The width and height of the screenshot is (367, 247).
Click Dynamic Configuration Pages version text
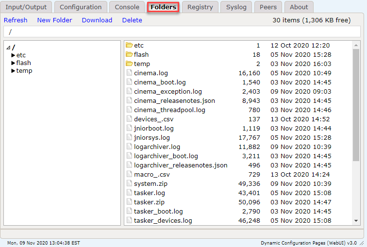[x=309, y=243]
